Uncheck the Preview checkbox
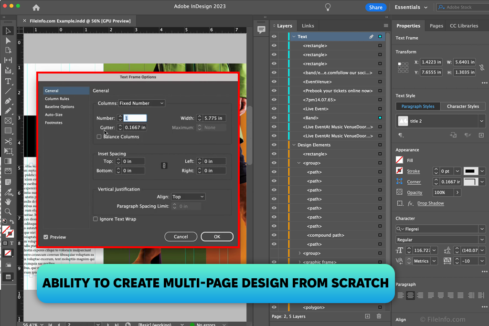Screen dimensions: 489x326 46,237
